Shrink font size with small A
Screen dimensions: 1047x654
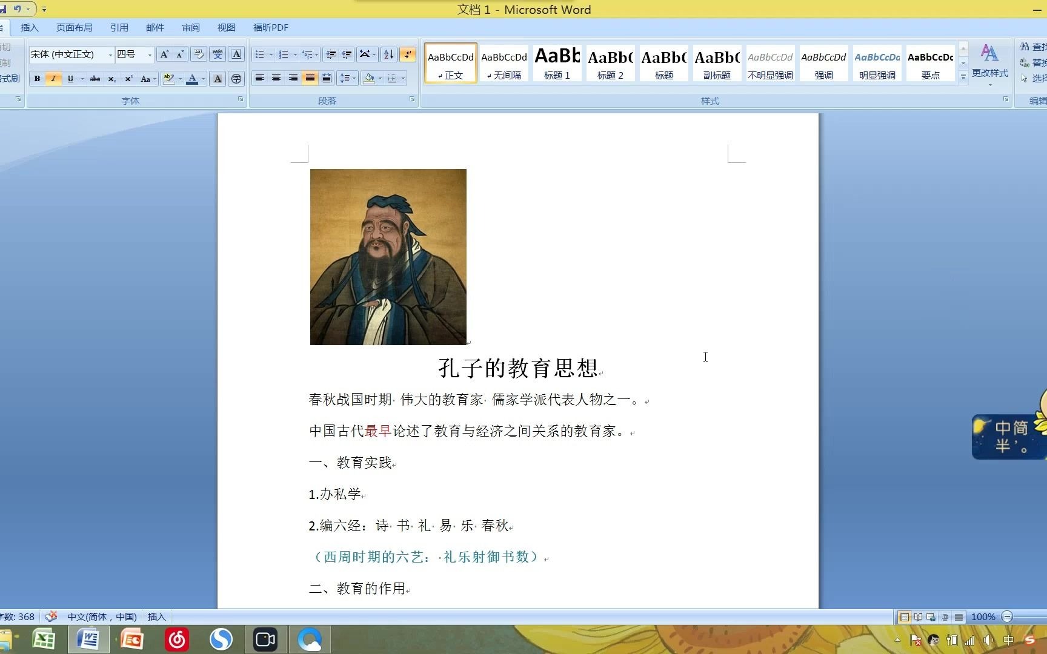[180, 54]
